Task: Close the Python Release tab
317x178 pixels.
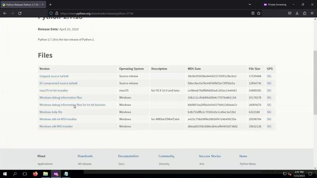Action: tap(43, 4)
